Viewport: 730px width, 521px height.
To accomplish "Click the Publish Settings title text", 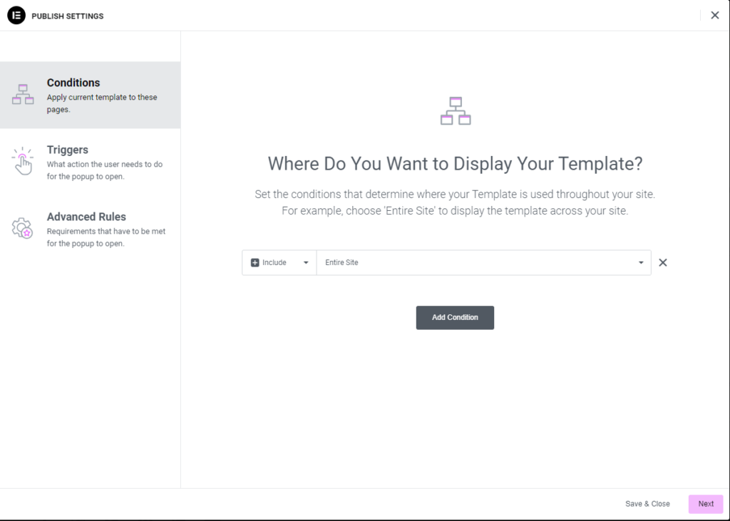I will point(68,16).
